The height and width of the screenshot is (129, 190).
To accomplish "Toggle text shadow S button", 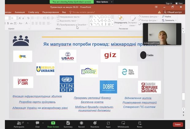I will click(x=8, y=23).
